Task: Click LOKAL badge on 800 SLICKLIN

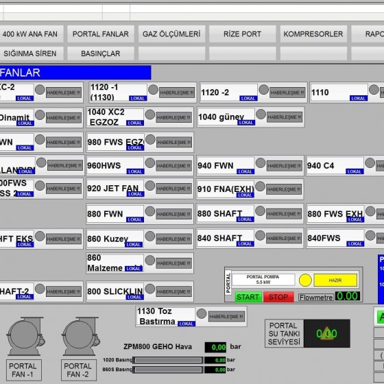Action: (x=134, y=297)
